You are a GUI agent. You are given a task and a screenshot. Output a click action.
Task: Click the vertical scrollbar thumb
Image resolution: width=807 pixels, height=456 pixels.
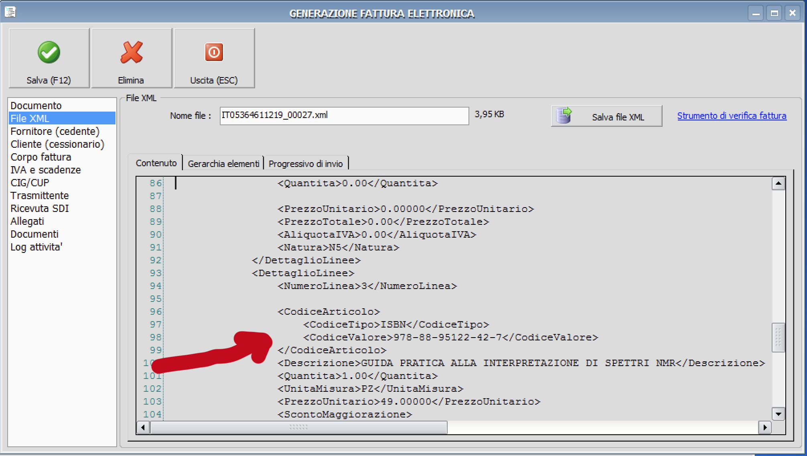(x=778, y=337)
